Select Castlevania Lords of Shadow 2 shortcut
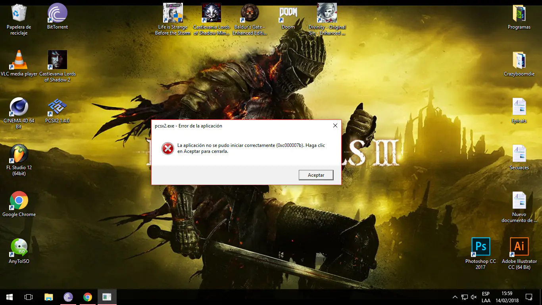Screen dimensions: 542x305 58,66
